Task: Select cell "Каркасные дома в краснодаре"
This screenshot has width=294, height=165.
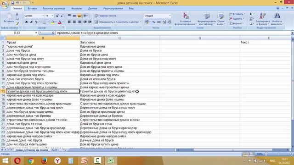Action: [119, 95]
